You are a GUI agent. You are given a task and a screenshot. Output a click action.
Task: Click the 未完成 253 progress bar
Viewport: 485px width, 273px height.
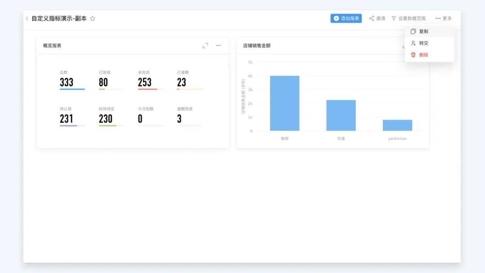[x=150, y=89]
